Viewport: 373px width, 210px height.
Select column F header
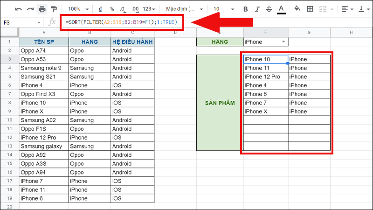coord(265,33)
